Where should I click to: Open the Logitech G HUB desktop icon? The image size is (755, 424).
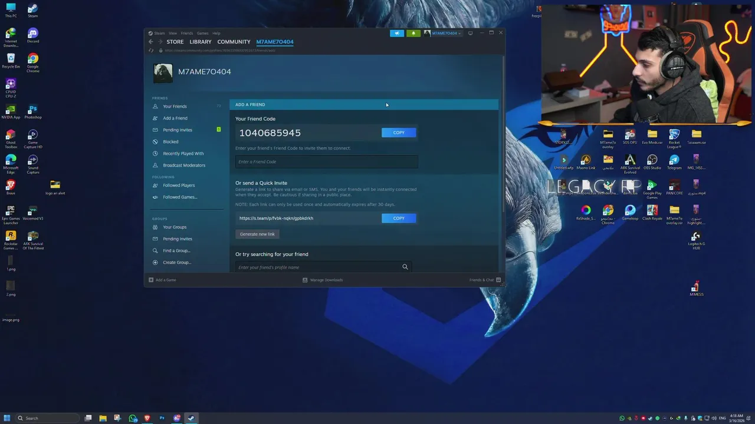tap(696, 240)
